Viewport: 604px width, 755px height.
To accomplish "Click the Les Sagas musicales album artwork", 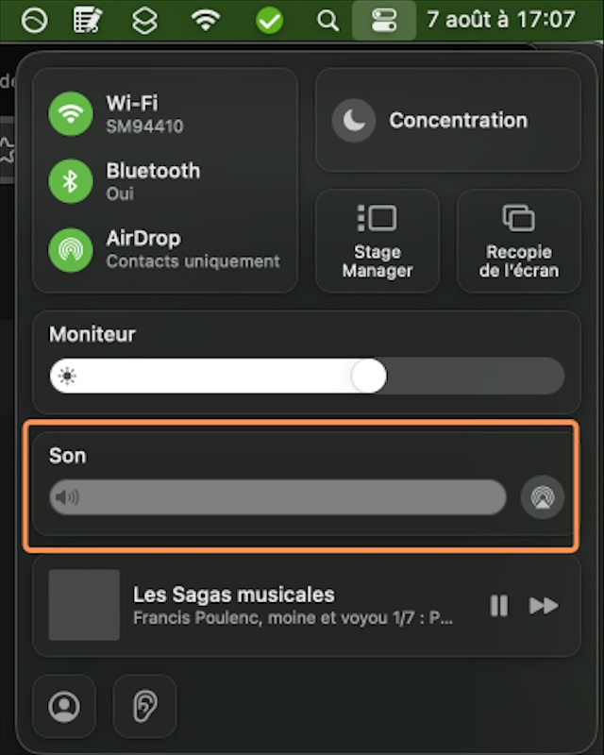I will tap(84, 605).
